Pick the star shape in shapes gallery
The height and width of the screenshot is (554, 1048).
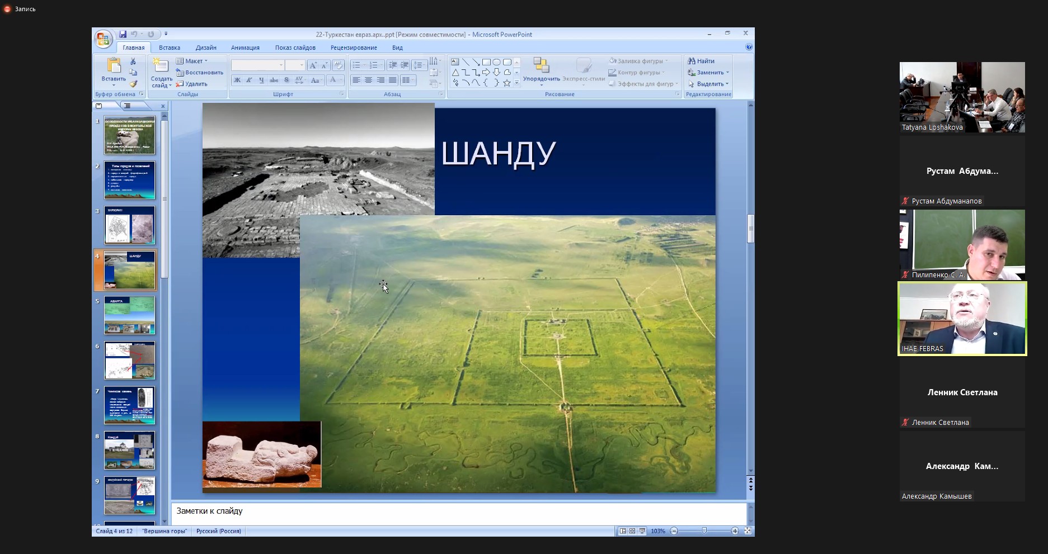507,83
